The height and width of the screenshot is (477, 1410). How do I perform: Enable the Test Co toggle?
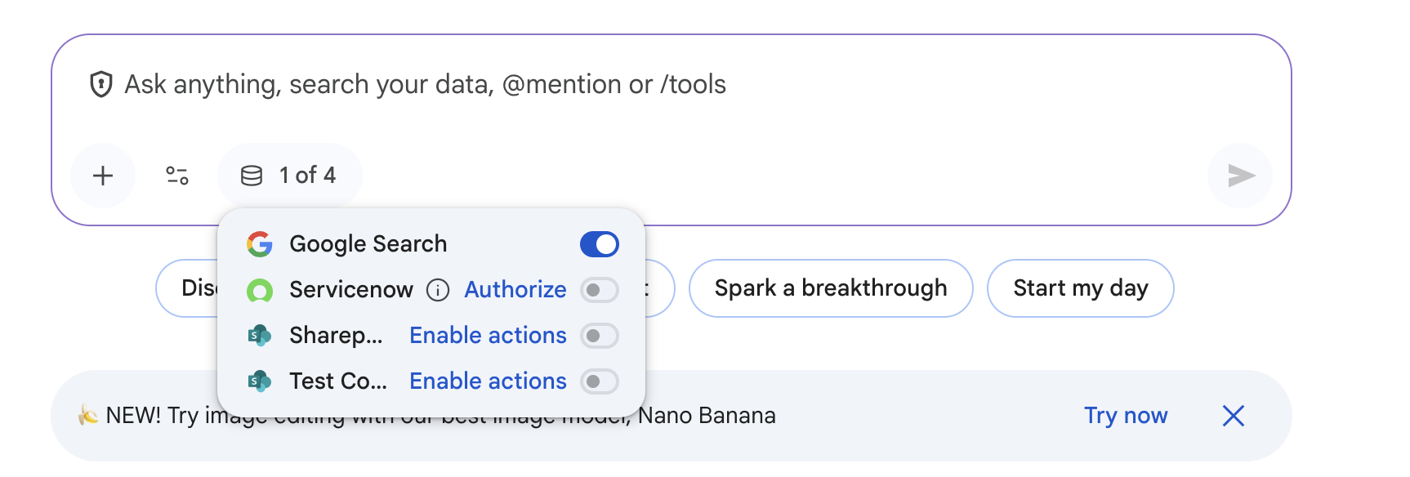tap(599, 381)
